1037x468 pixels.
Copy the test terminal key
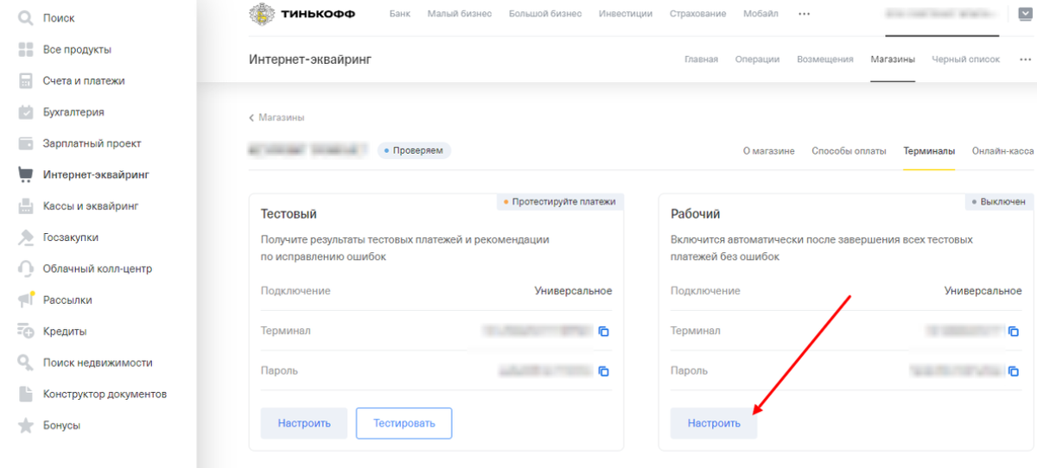coord(604,331)
